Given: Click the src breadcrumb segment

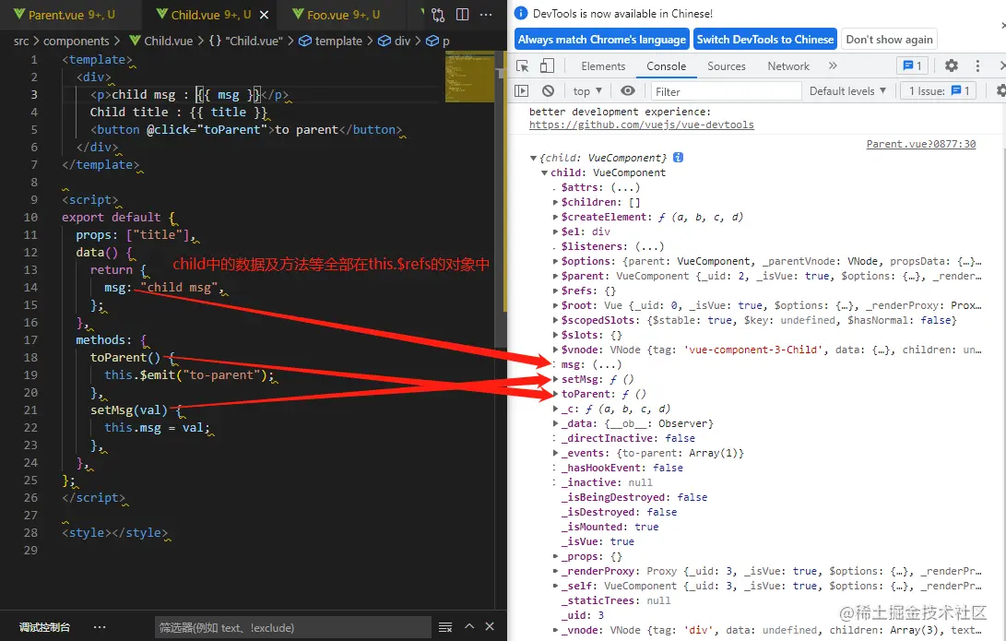Looking at the screenshot, I should tap(21, 42).
